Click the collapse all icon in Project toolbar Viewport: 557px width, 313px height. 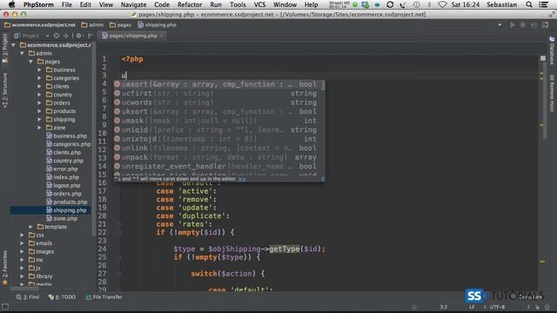pos(66,36)
